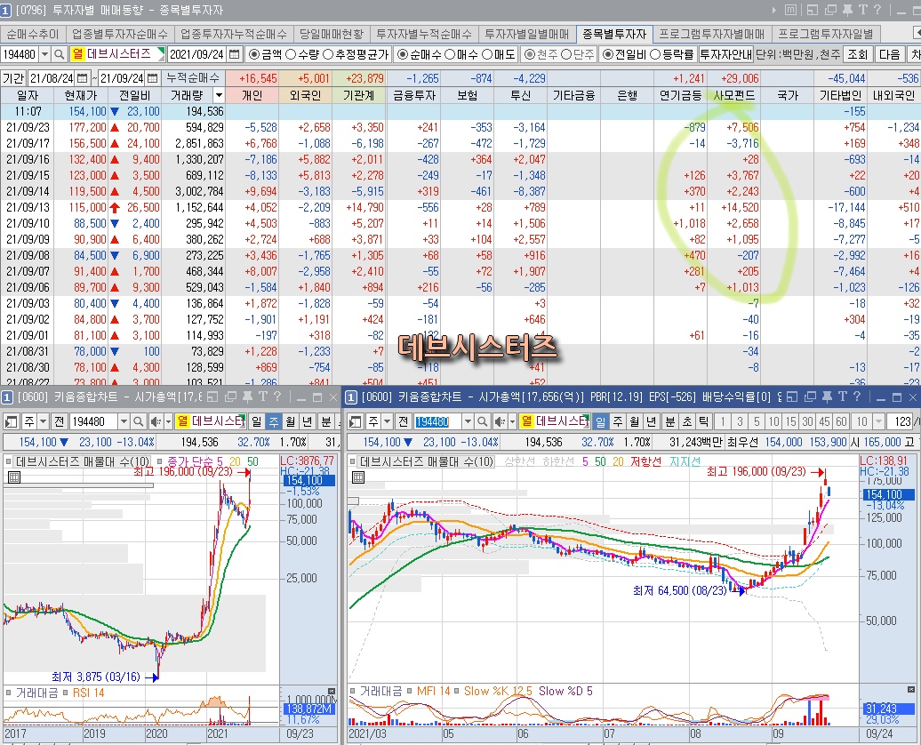
Task: Switch to the 업종별투자자순매수 tab
Action: [x=120, y=34]
